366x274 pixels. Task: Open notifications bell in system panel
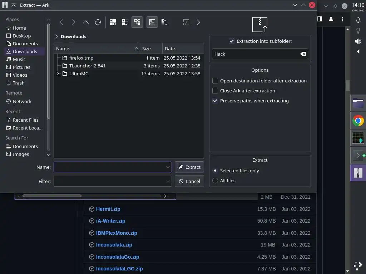tap(358, 20)
